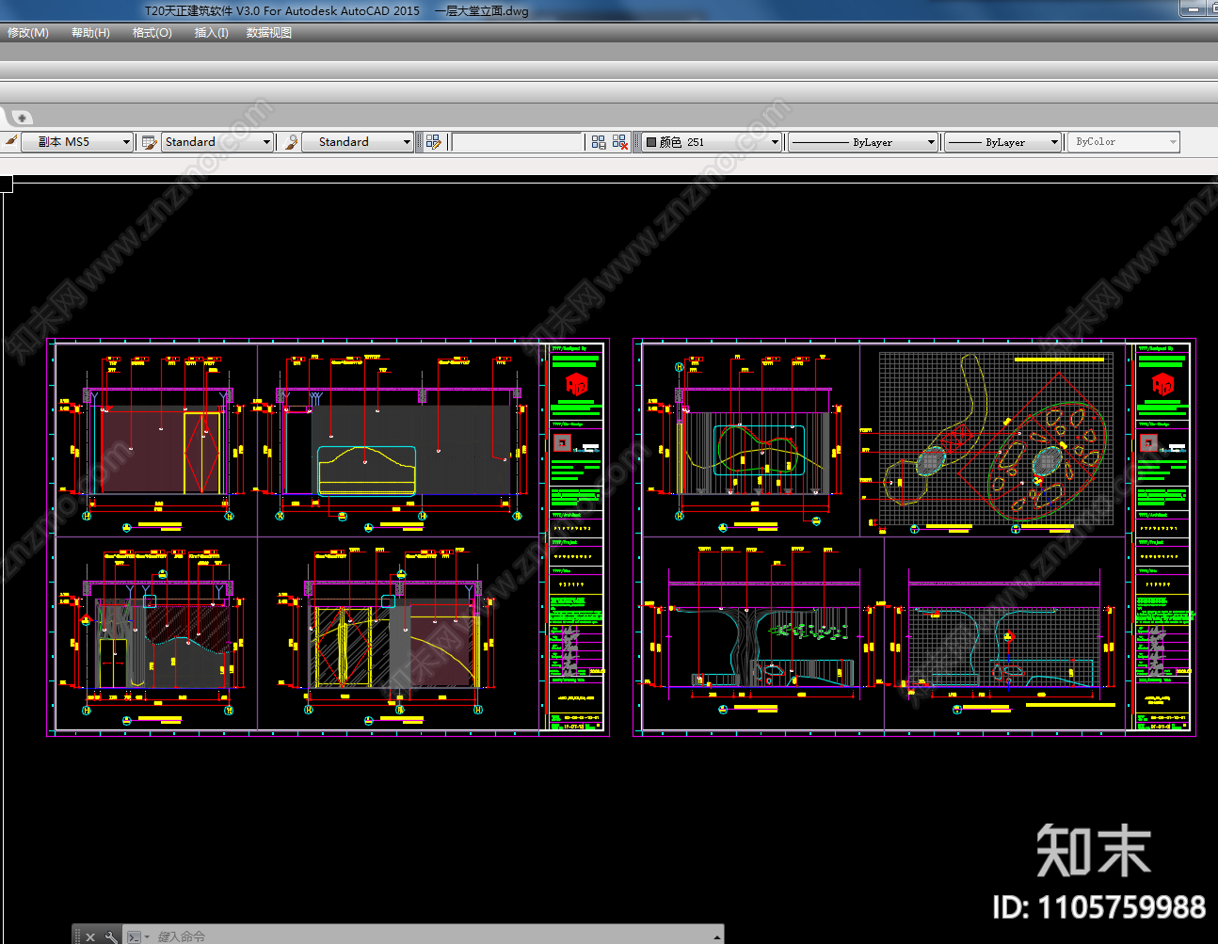
Task: Click the new drawing tab plus icon
Action: point(21,117)
